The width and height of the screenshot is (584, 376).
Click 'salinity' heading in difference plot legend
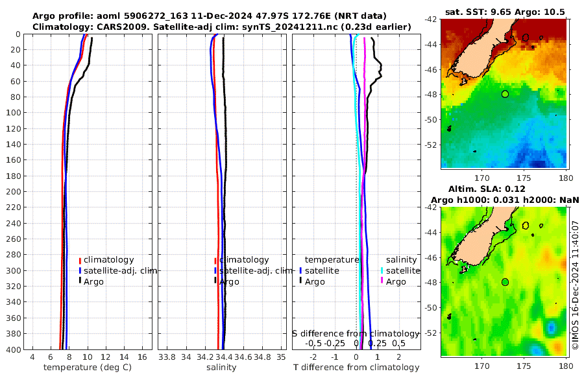[x=401, y=260]
